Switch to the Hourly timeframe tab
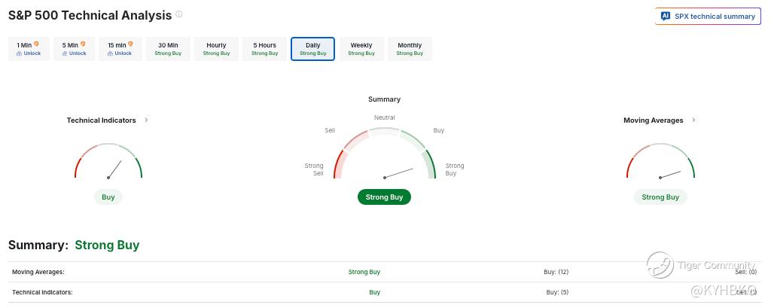The height and width of the screenshot is (308, 771). 216,49
